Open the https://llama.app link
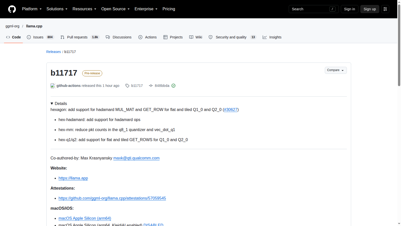Image resolution: width=401 pixels, height=226 pixels. tap(73, 178)
